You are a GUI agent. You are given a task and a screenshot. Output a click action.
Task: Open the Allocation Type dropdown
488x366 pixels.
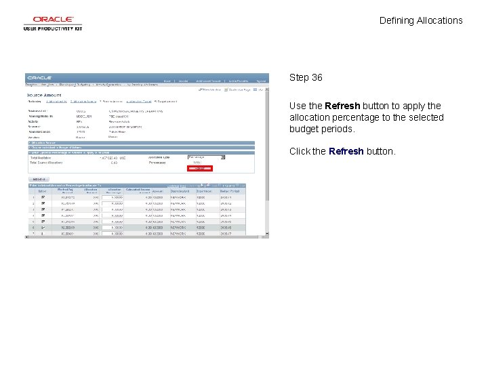point(206,157)
